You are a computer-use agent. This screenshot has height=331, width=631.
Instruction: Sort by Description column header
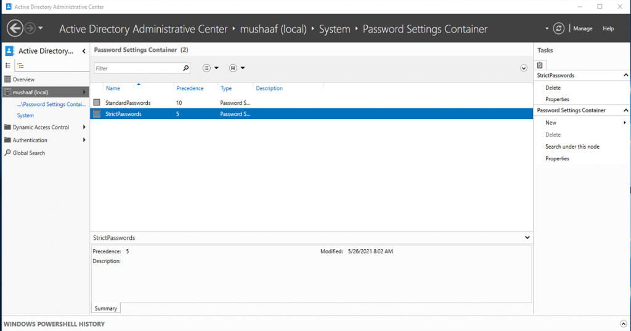pyautogui.click(x=269, y=88)
